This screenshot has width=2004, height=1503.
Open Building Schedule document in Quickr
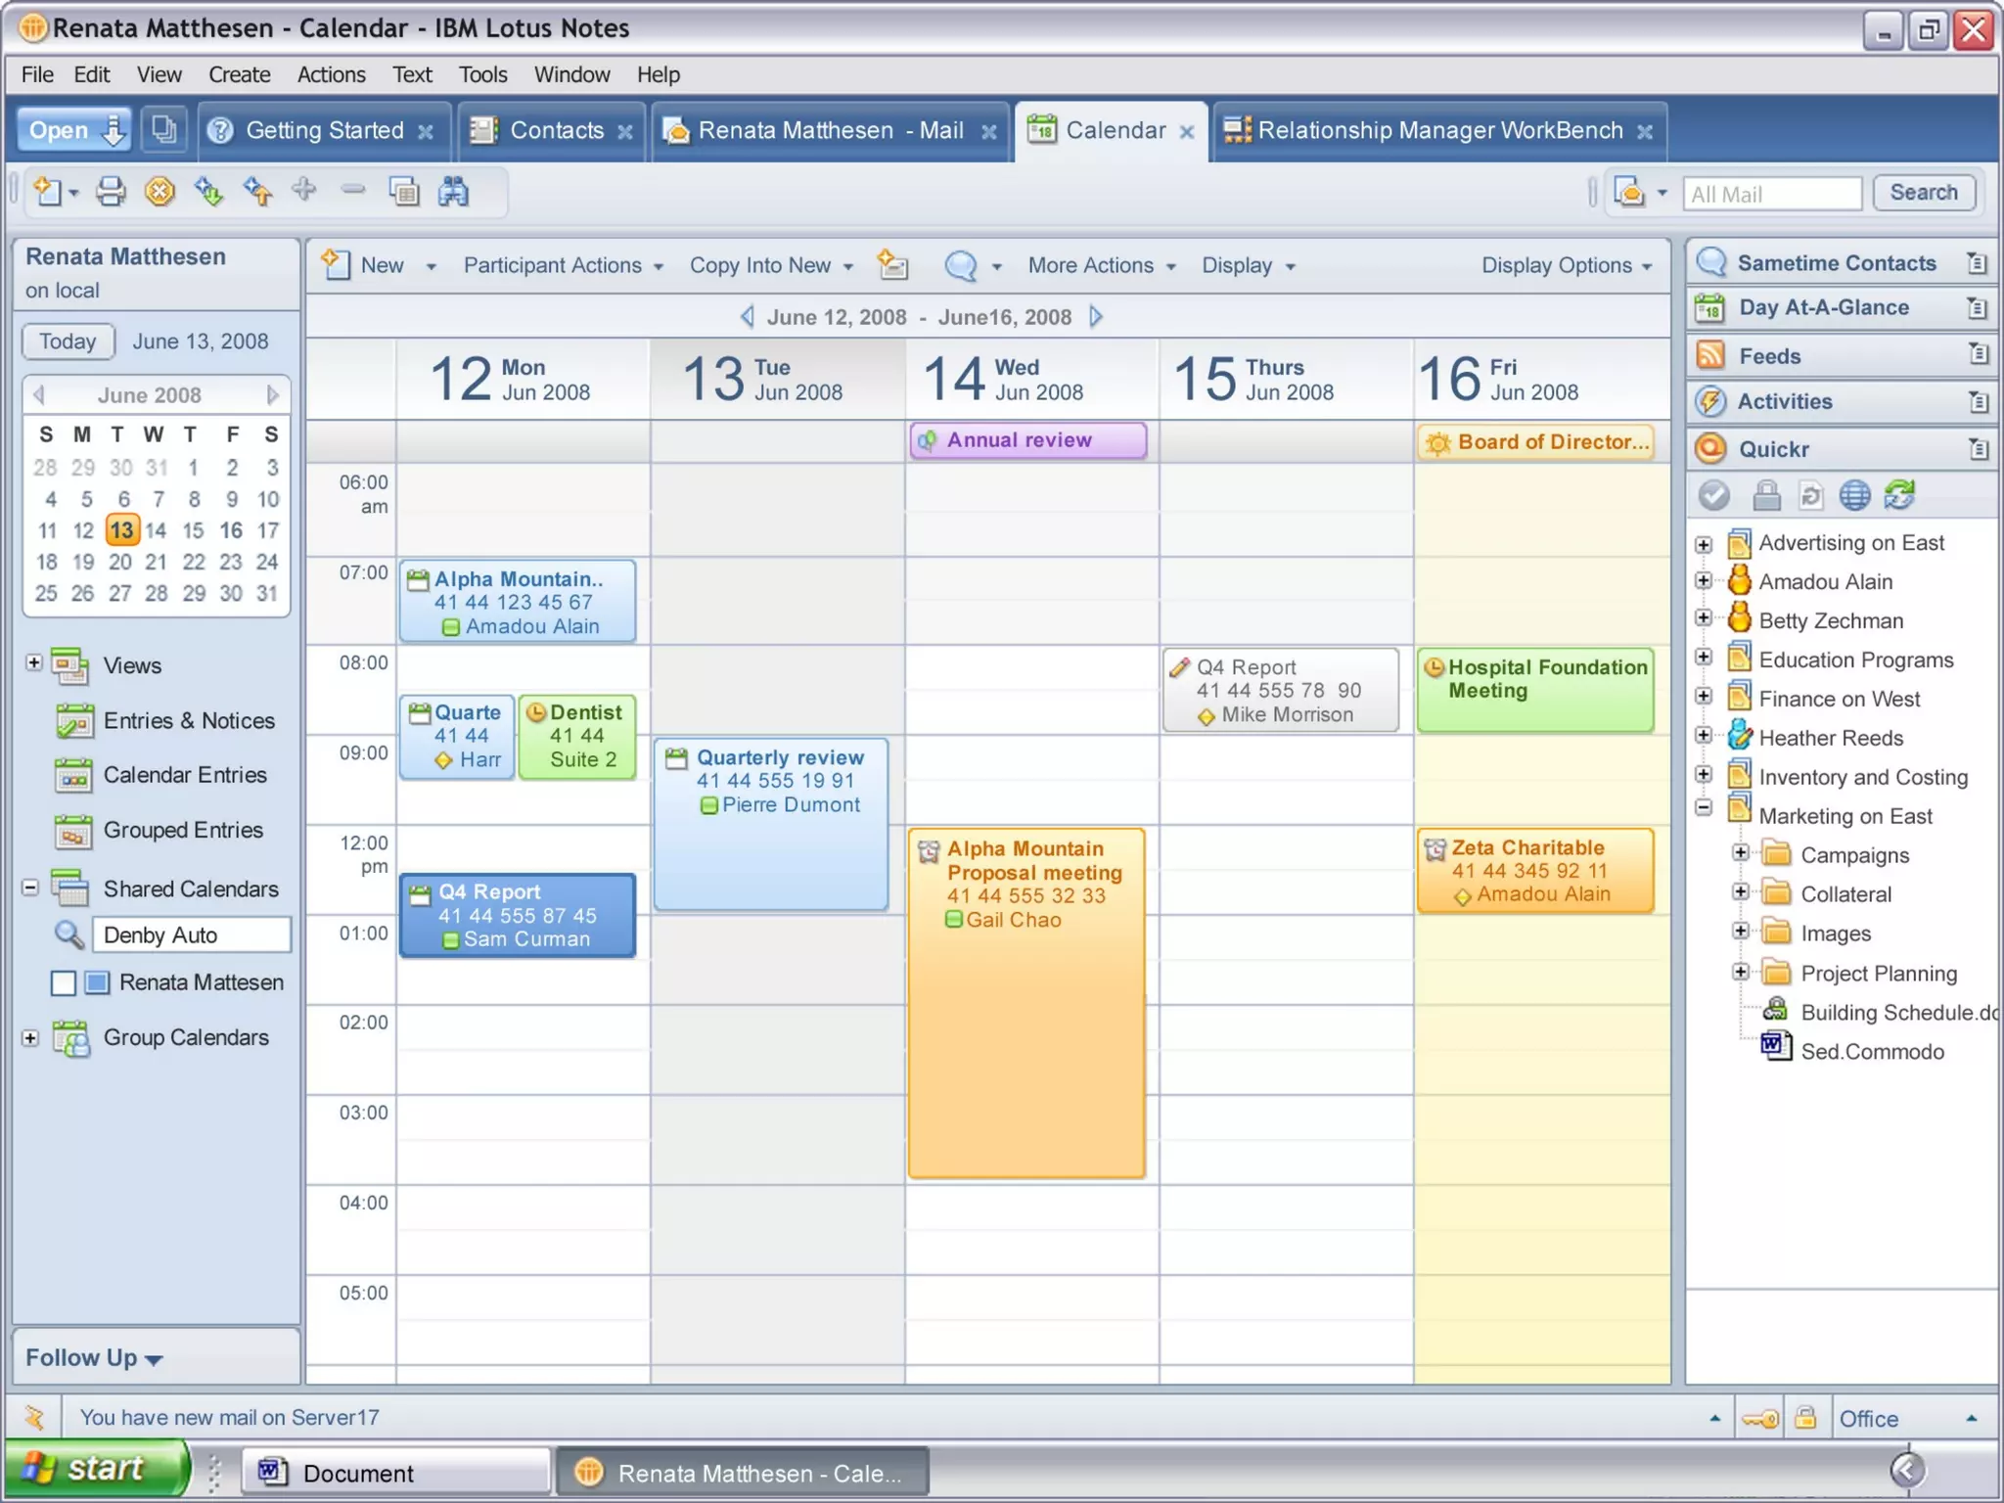pos(1880,1013)
